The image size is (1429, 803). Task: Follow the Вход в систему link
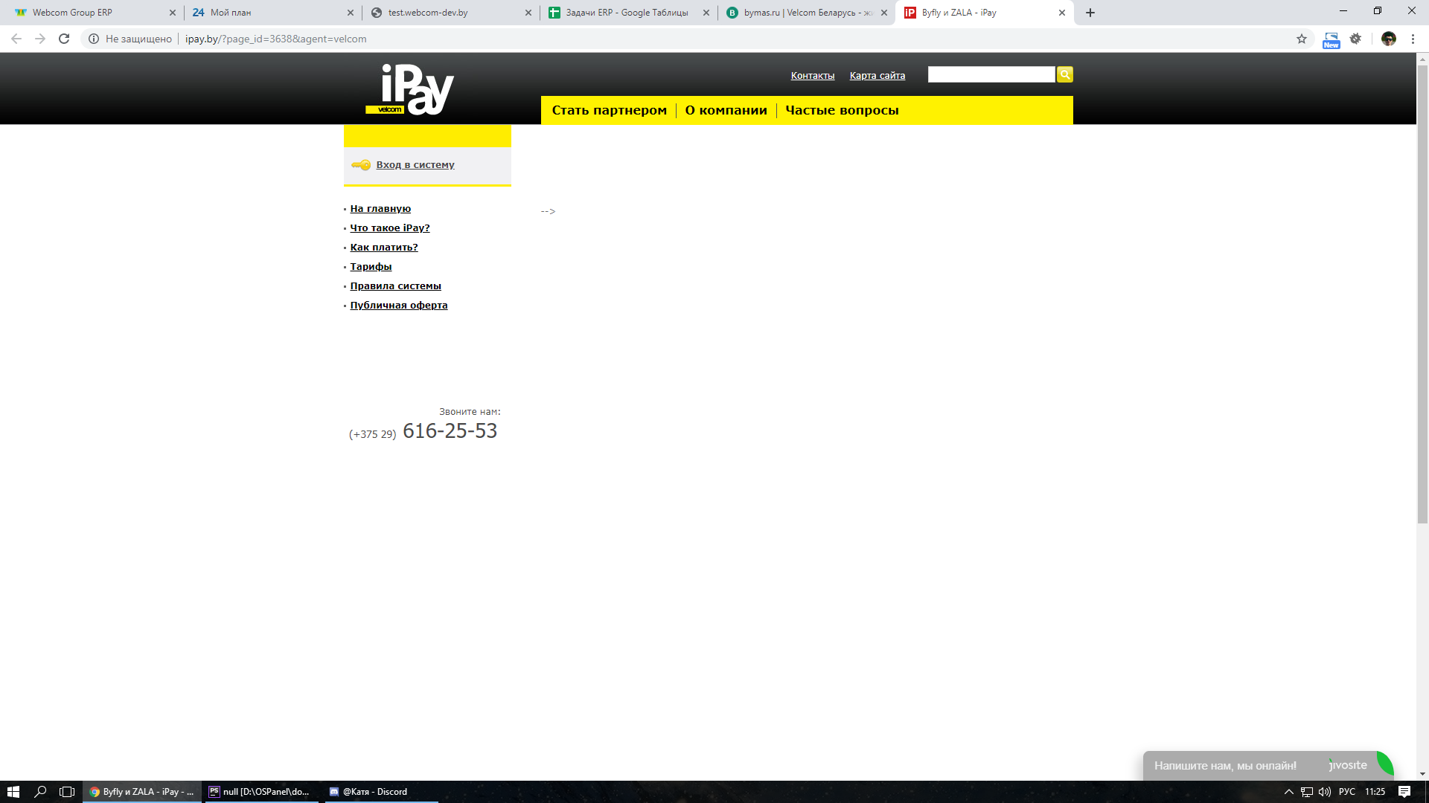(x=415, y=165)
